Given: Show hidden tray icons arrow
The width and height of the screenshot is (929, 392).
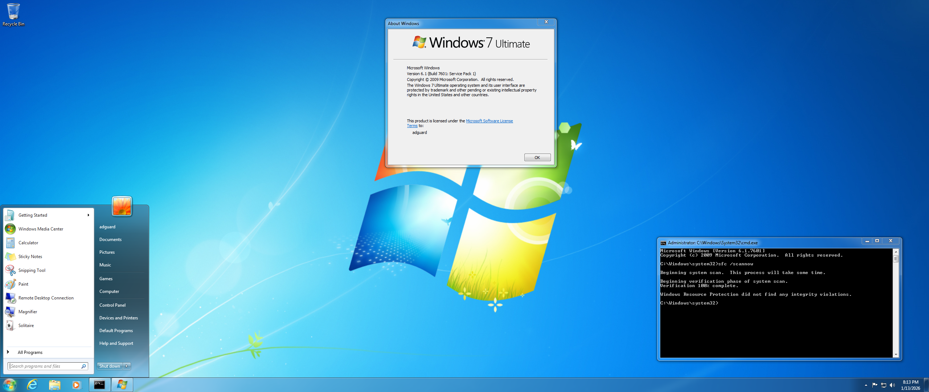Looking at the screenshot, I should click(x=866, y=385).
